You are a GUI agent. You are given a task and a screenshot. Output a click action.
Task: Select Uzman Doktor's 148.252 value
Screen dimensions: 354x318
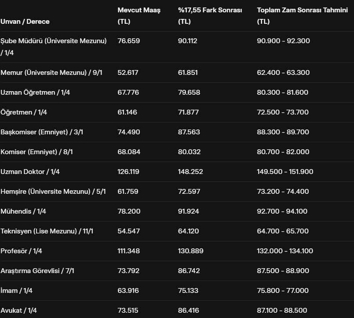click(190, 172)
